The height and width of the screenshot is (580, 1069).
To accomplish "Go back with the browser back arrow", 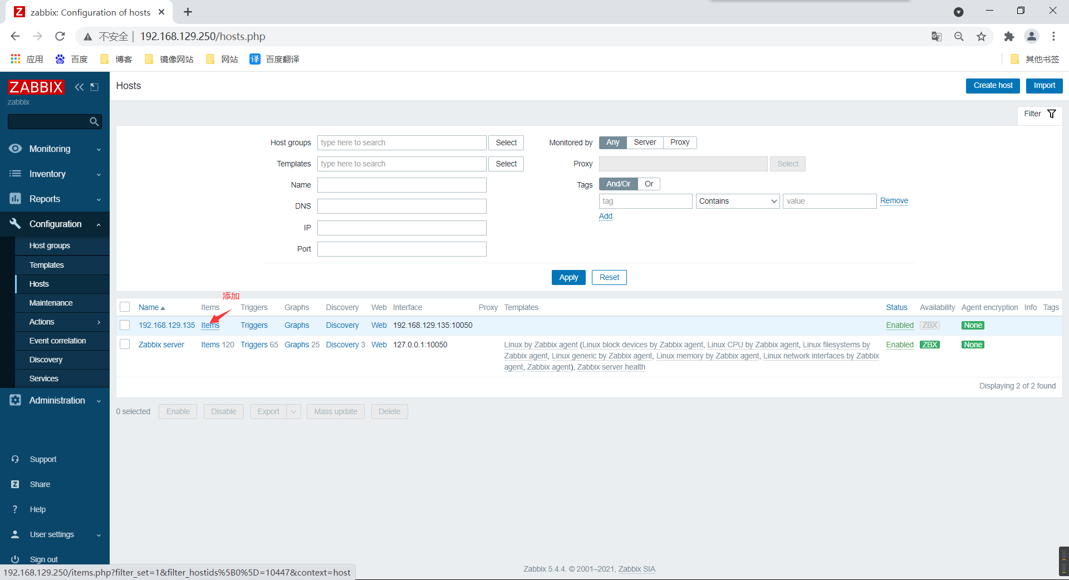I will coord(15,36).
